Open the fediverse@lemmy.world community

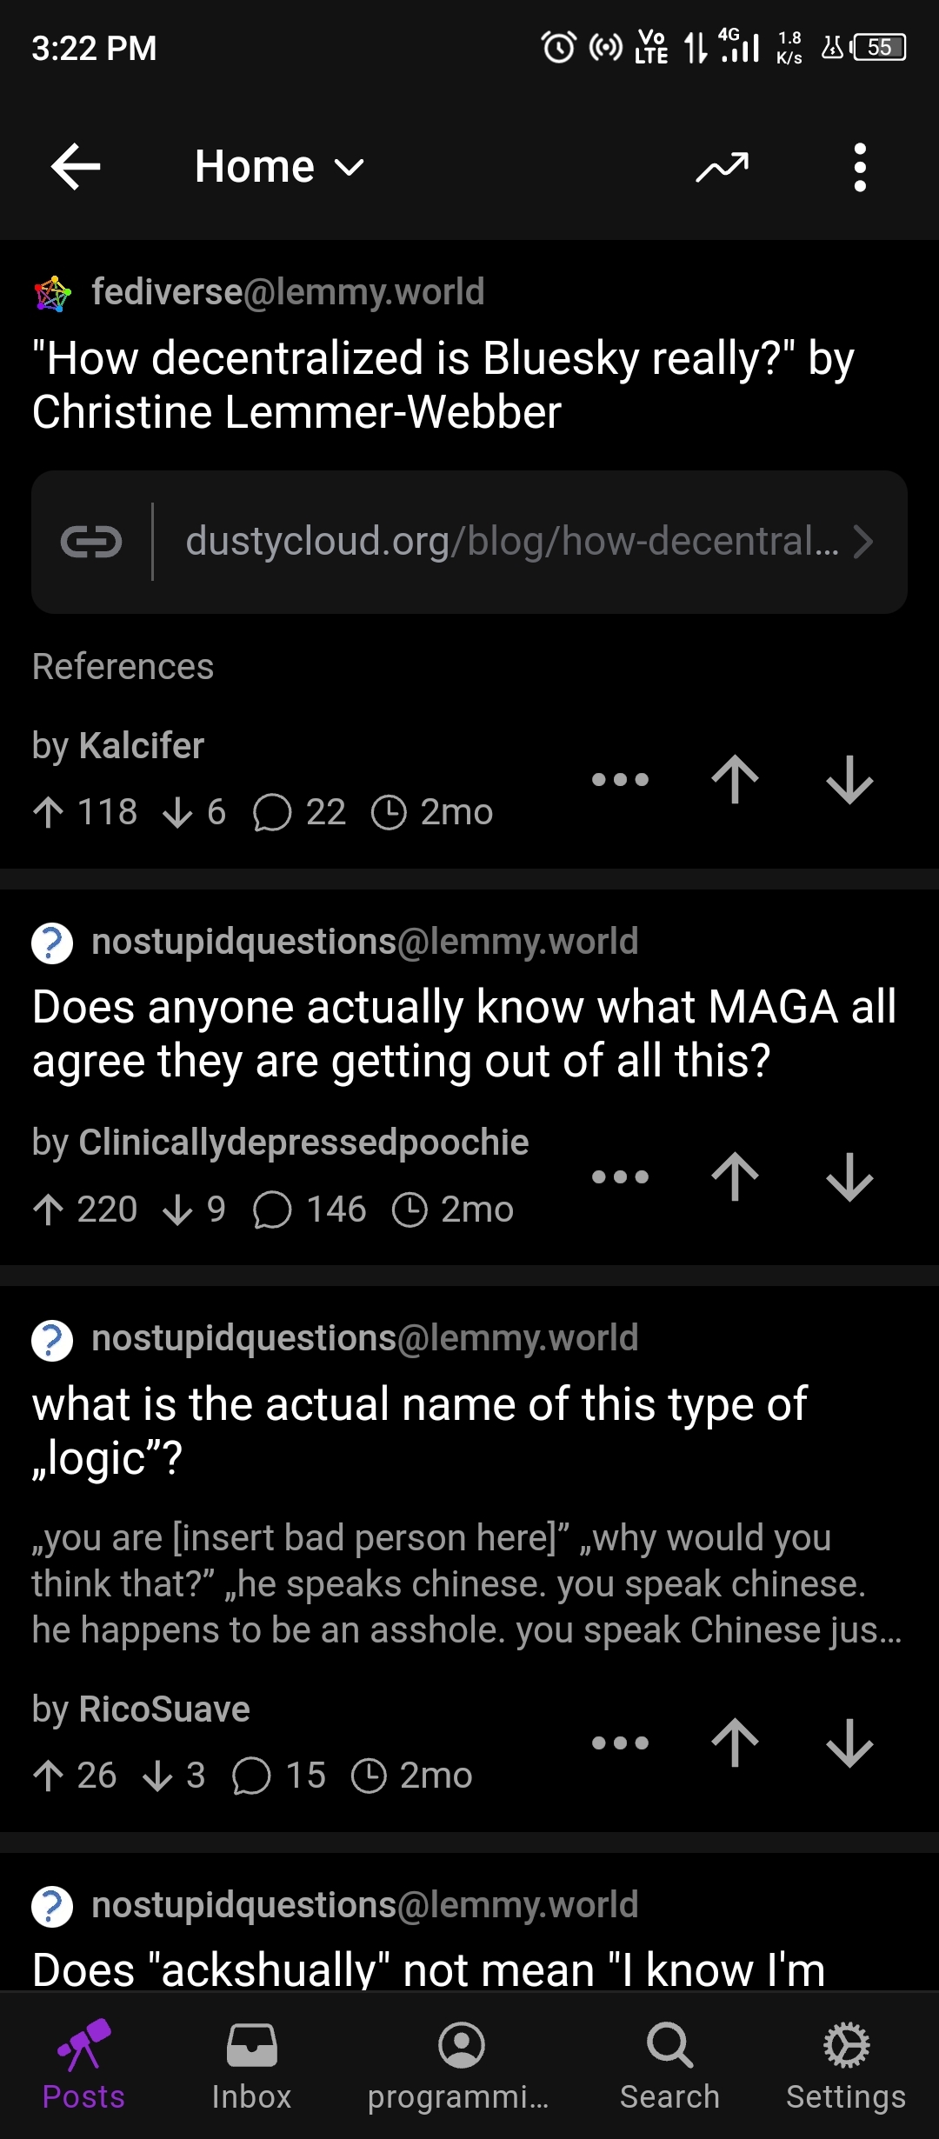(287, 292)
